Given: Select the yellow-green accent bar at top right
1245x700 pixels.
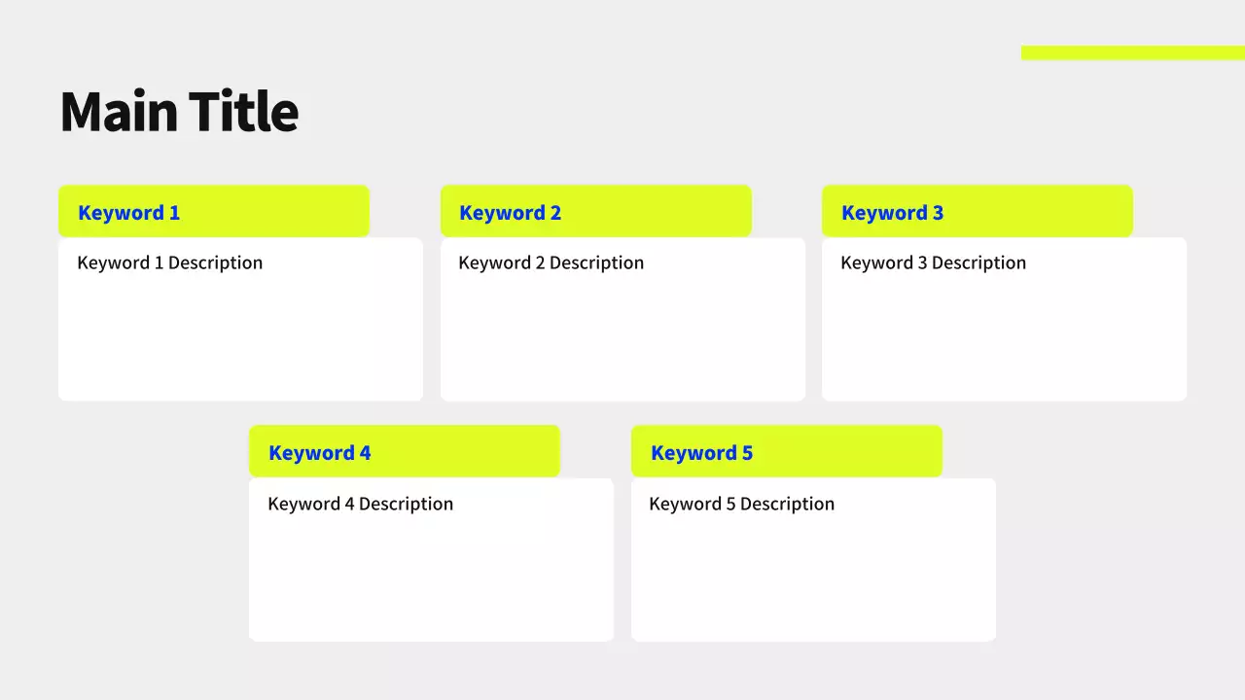Looking at the screenshot, I should point(1132,52).
